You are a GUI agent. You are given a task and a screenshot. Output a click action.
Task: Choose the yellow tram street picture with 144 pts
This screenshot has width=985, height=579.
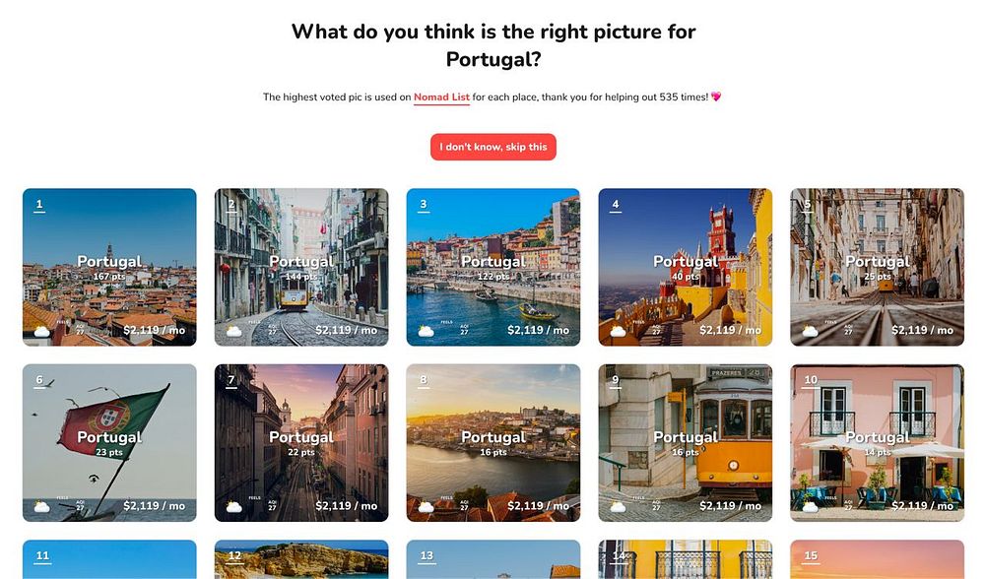[x=301, y=267]
